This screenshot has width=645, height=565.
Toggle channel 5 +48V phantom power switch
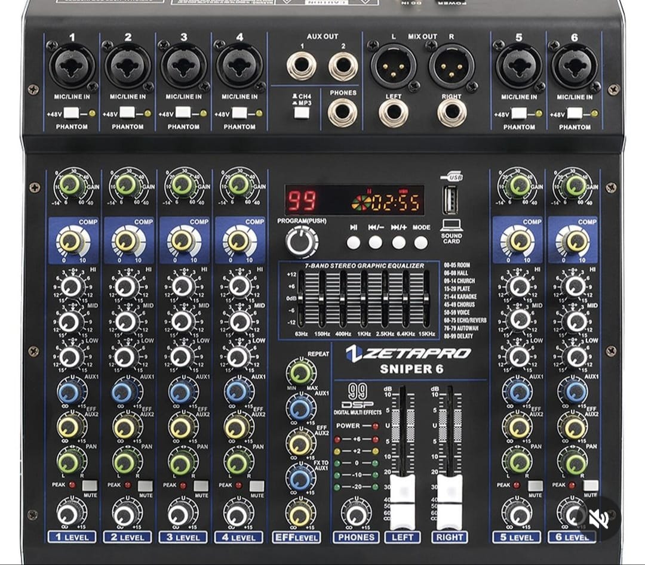tap(519, 113)
